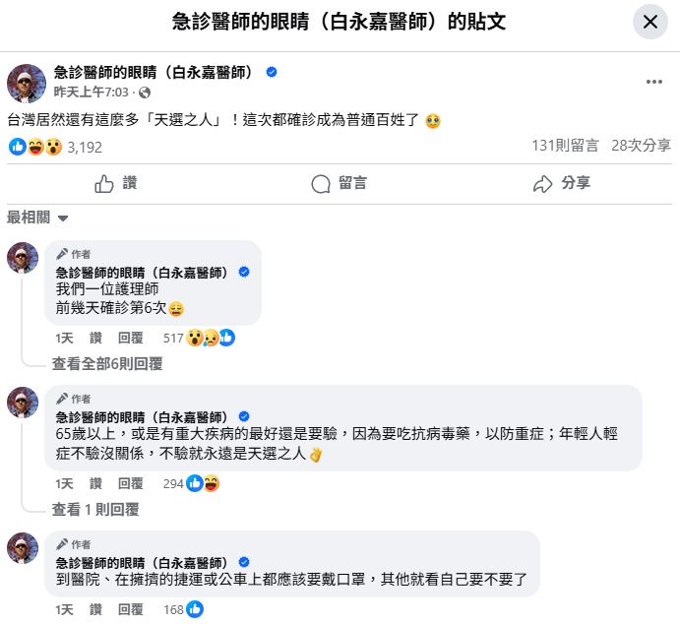Click the avatar beside the 戴口罩 comment
This screenshot has width=680, height=624.
pos(23,548)
